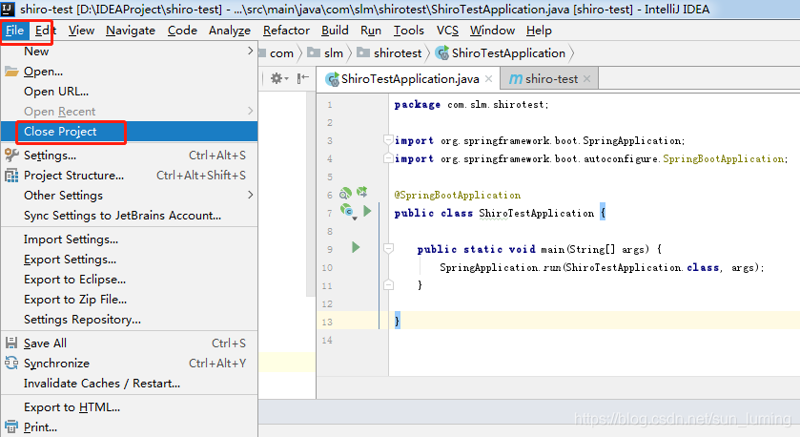This screenshot has height=437, width=800.
Task: Select Open URL... menu entry
Action: (x=129, y=92)
